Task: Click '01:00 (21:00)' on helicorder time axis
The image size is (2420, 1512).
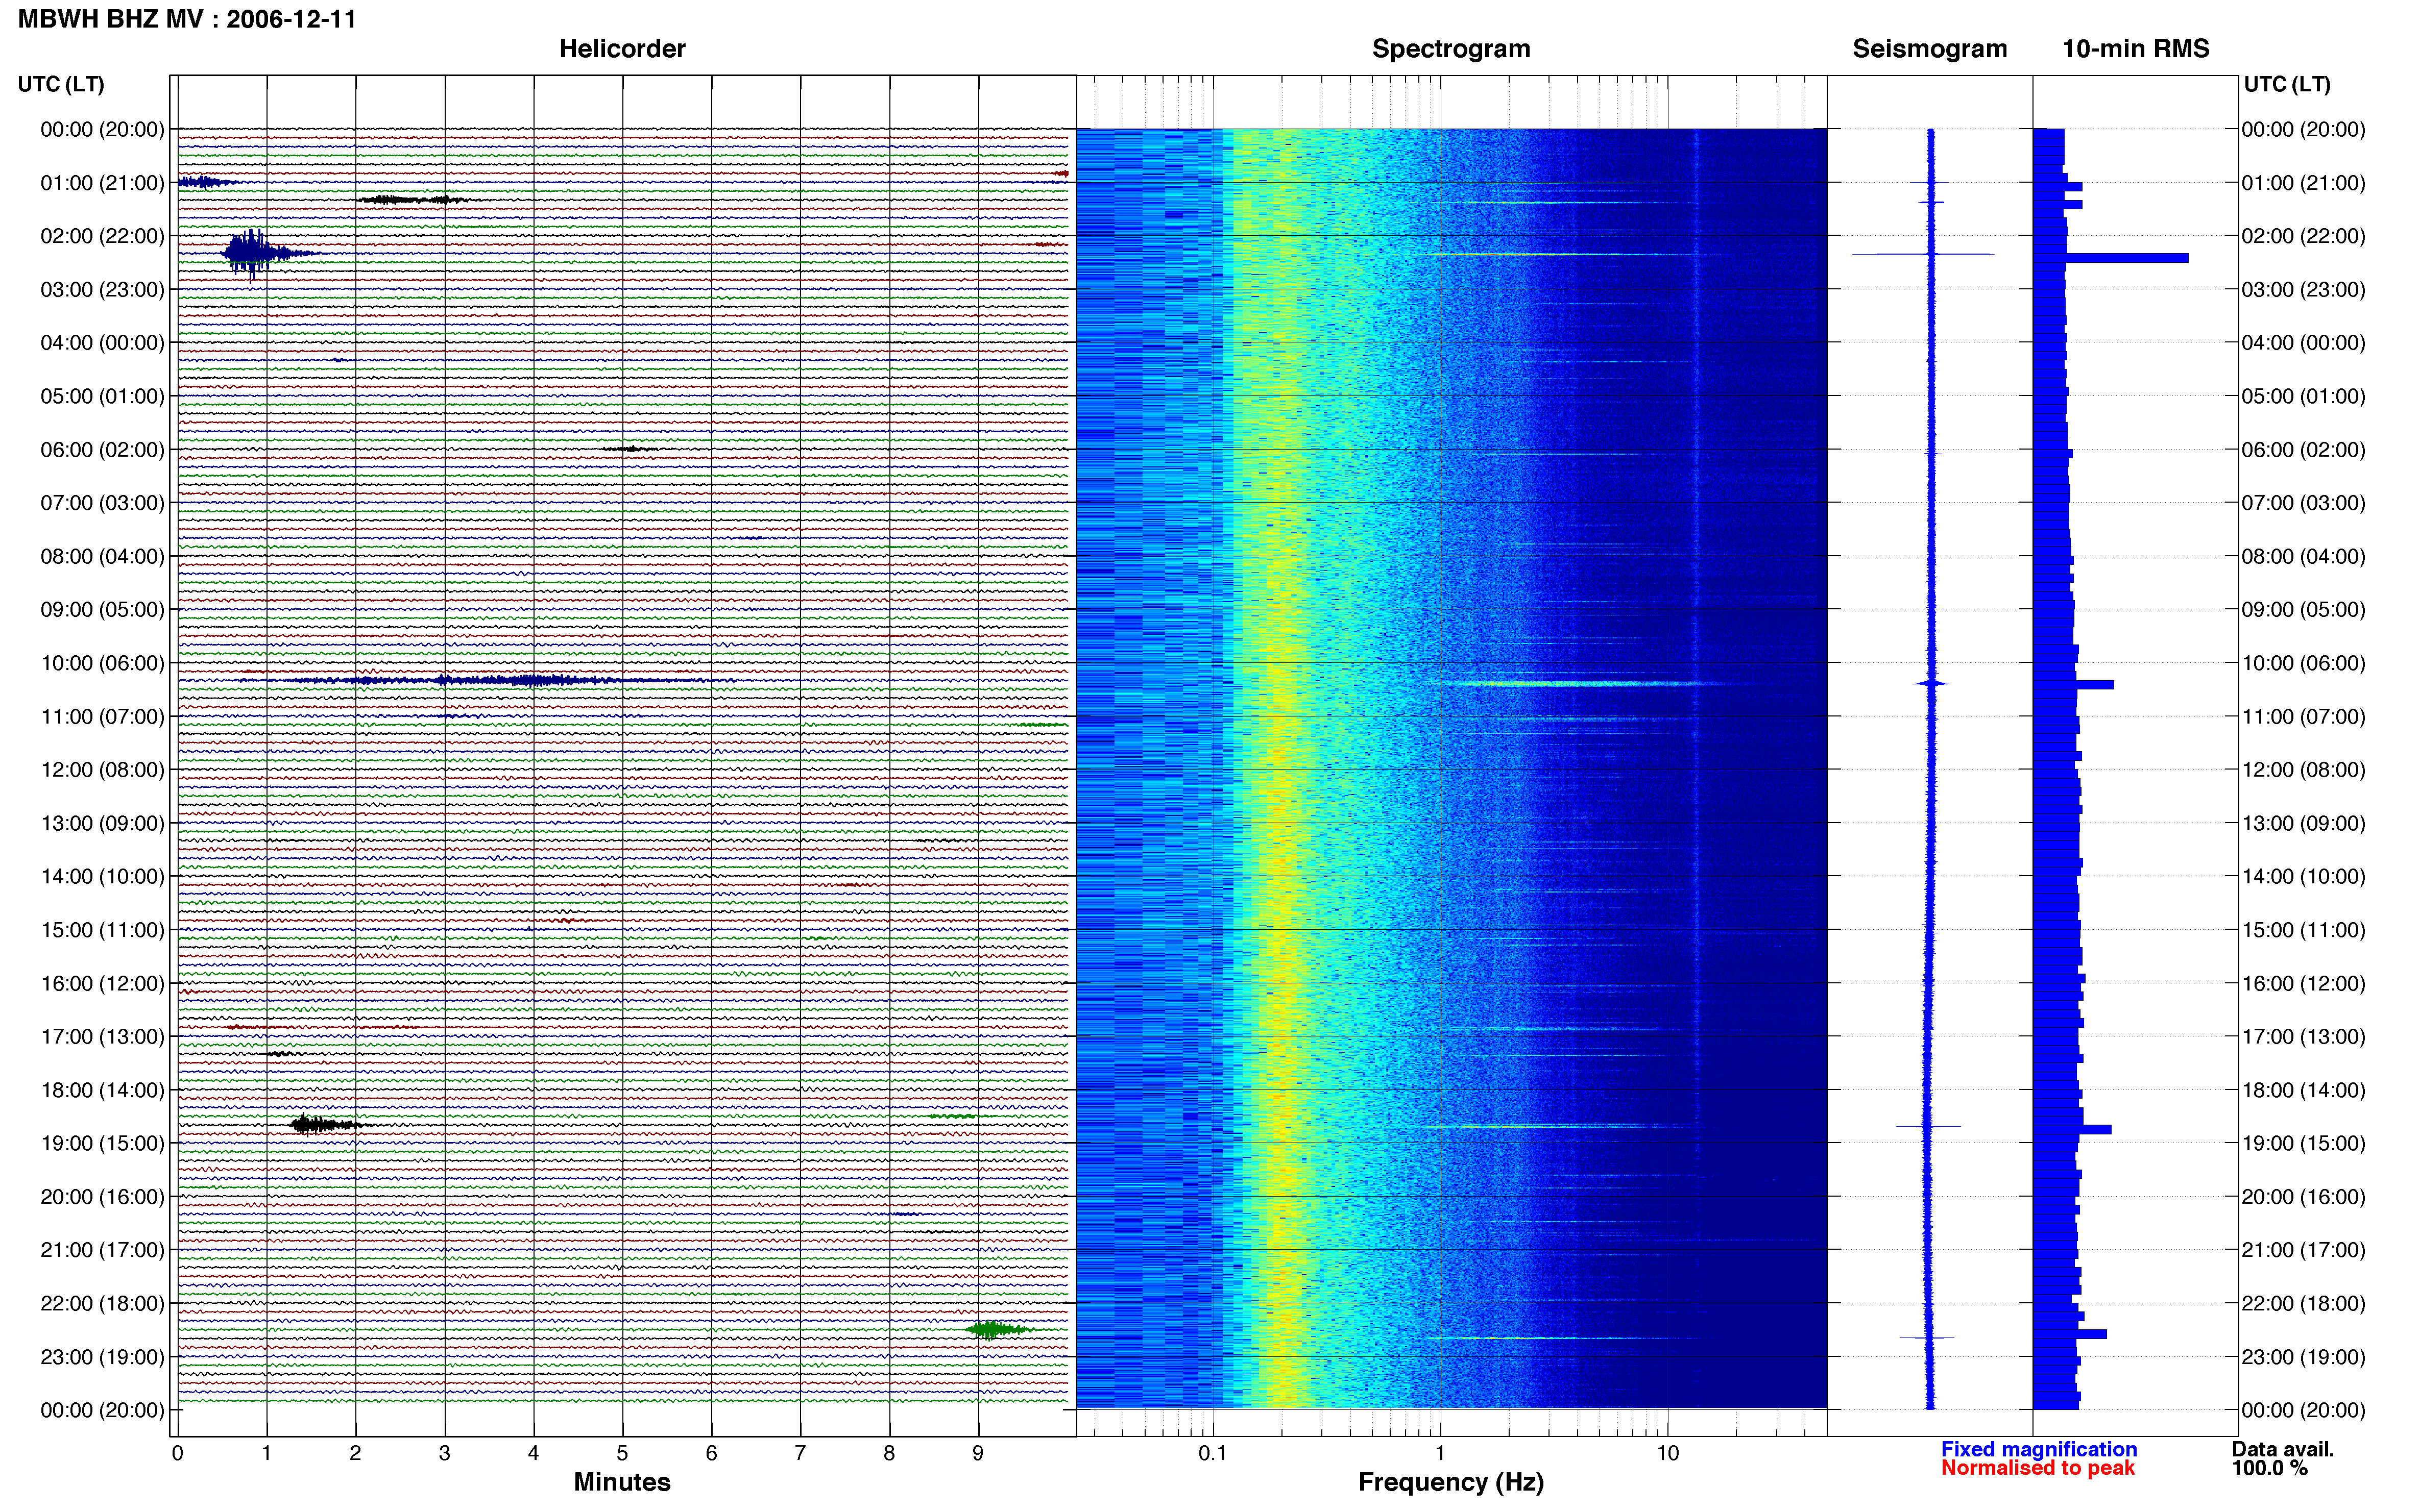Action: [x=102, y=183]
